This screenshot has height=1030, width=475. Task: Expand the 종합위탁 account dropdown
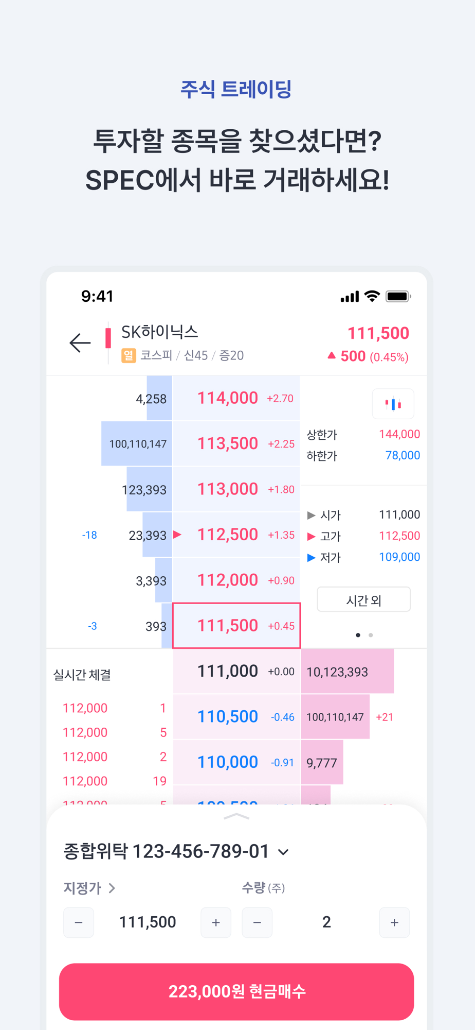point(283,852)
